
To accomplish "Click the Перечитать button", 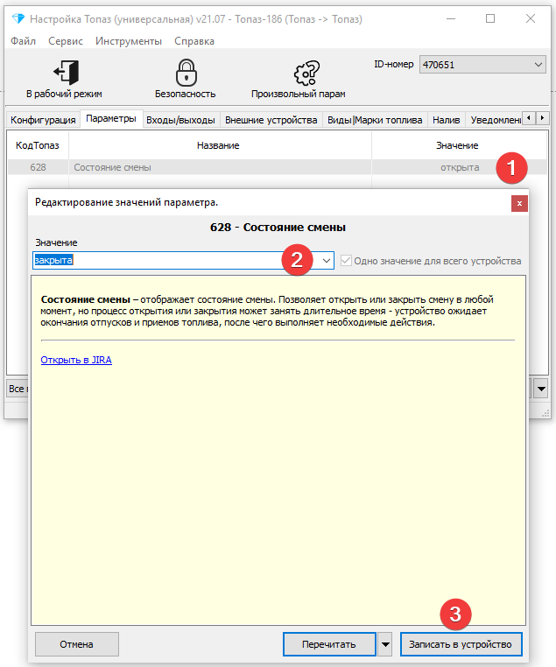I will [x=329, y=644].
